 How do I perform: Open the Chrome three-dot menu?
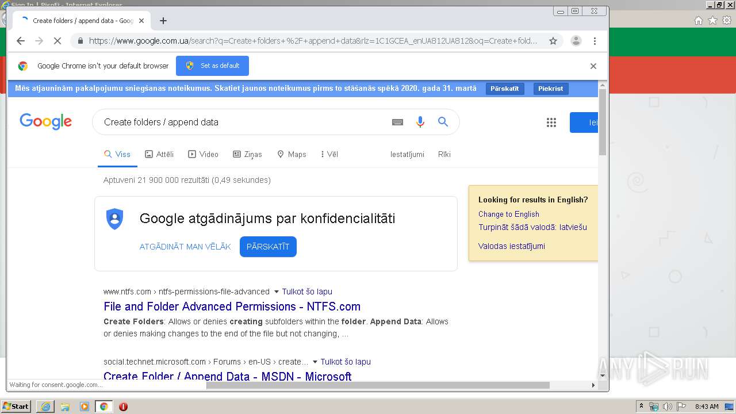(x=595, y=41)
